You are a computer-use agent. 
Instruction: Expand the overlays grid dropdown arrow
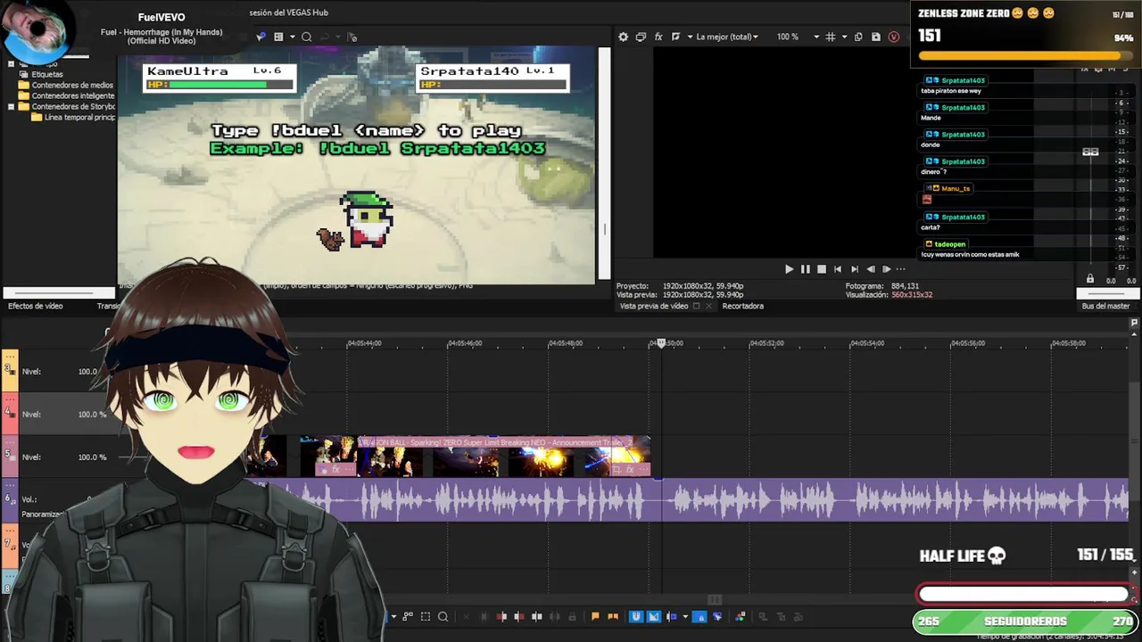(843, 37)
